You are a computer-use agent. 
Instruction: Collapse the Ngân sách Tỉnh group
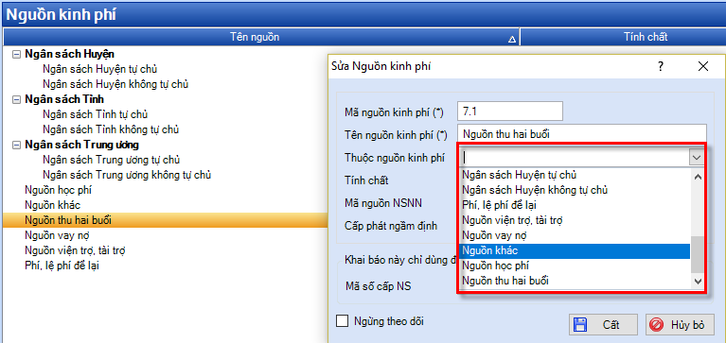tap(17, 99)
